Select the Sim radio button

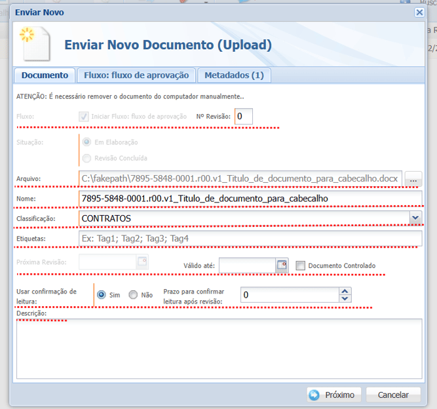point(102,295)
